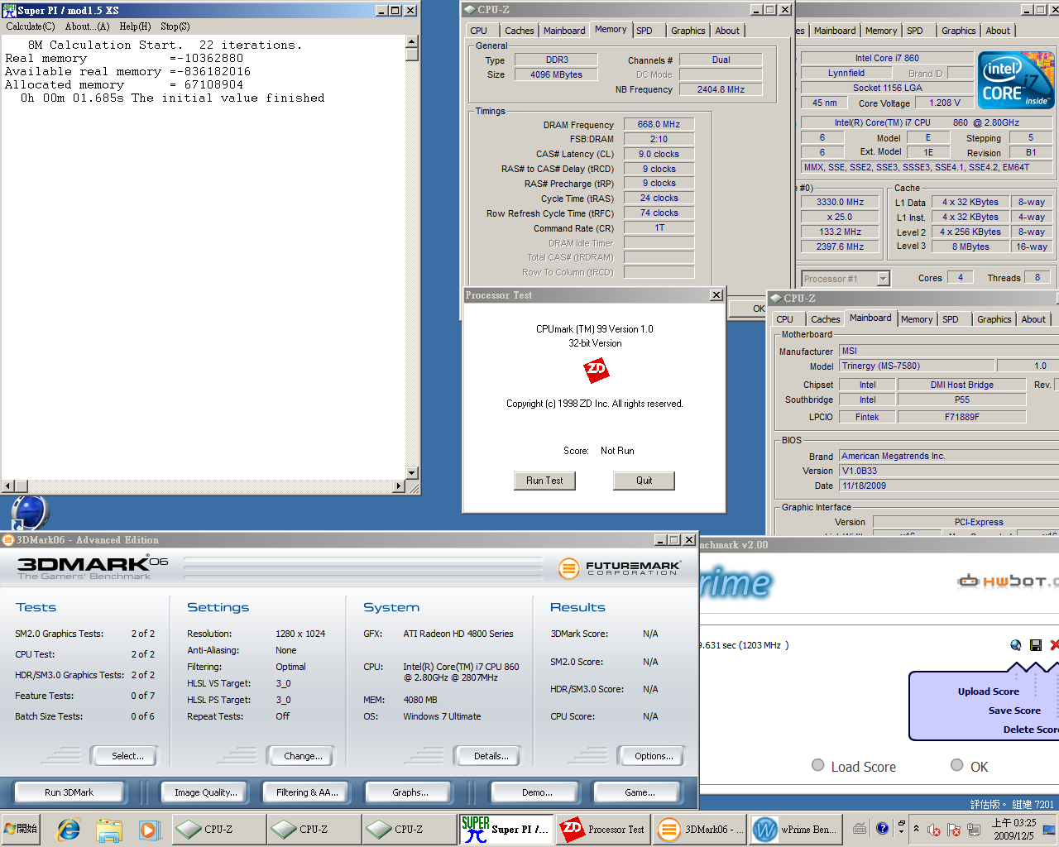Click Upload Score in wPrime

click(988, 691)
